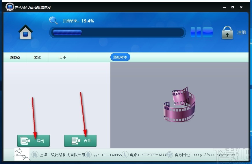
Task: Click the QQ number 1253140355
Action: pos(112,155)
